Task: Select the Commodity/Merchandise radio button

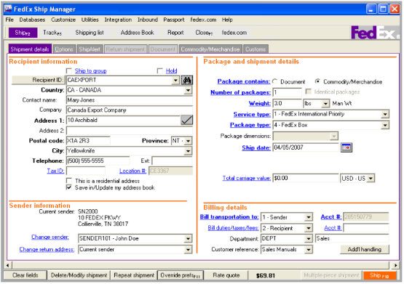Action: click(317, 81)
